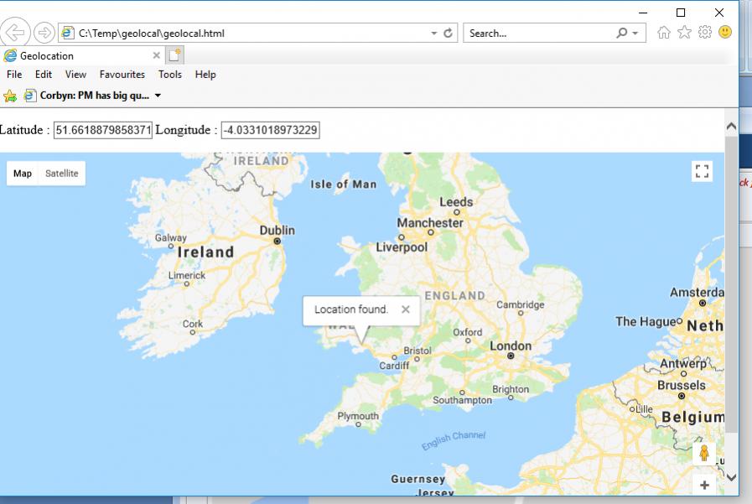Expand search provider dropdown arrow
752x504 pixels.
coord(635,33)
